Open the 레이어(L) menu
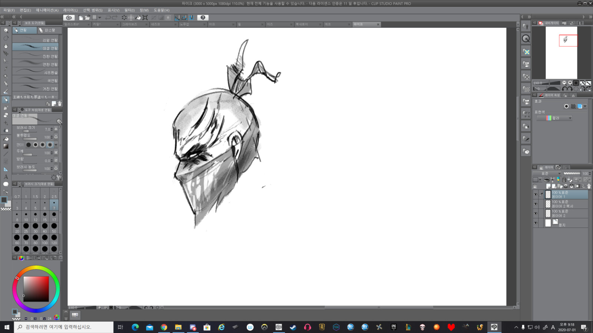593x333 pixels. click(70, 10)
